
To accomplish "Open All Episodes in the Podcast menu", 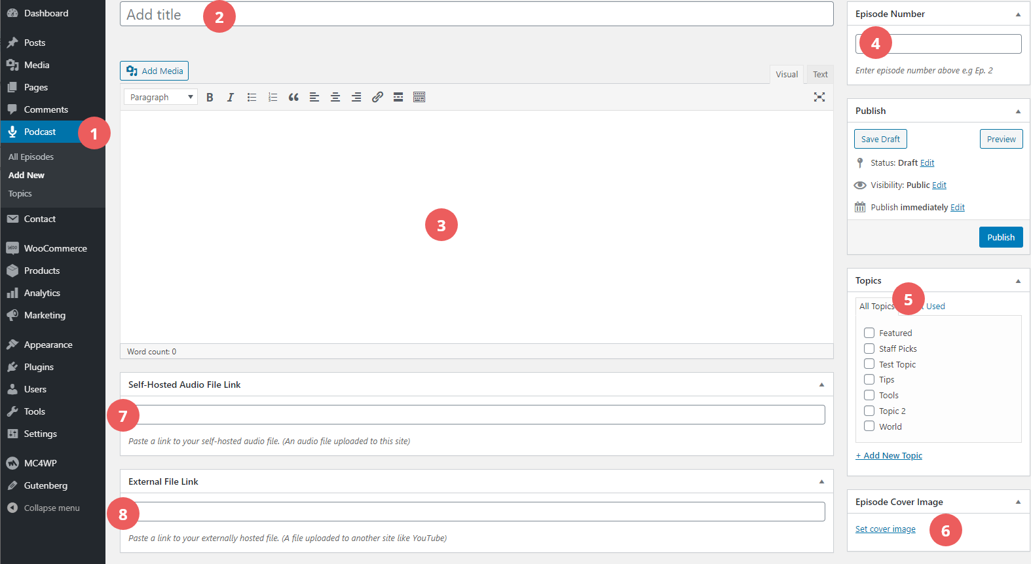I will (x=31, y=157).
